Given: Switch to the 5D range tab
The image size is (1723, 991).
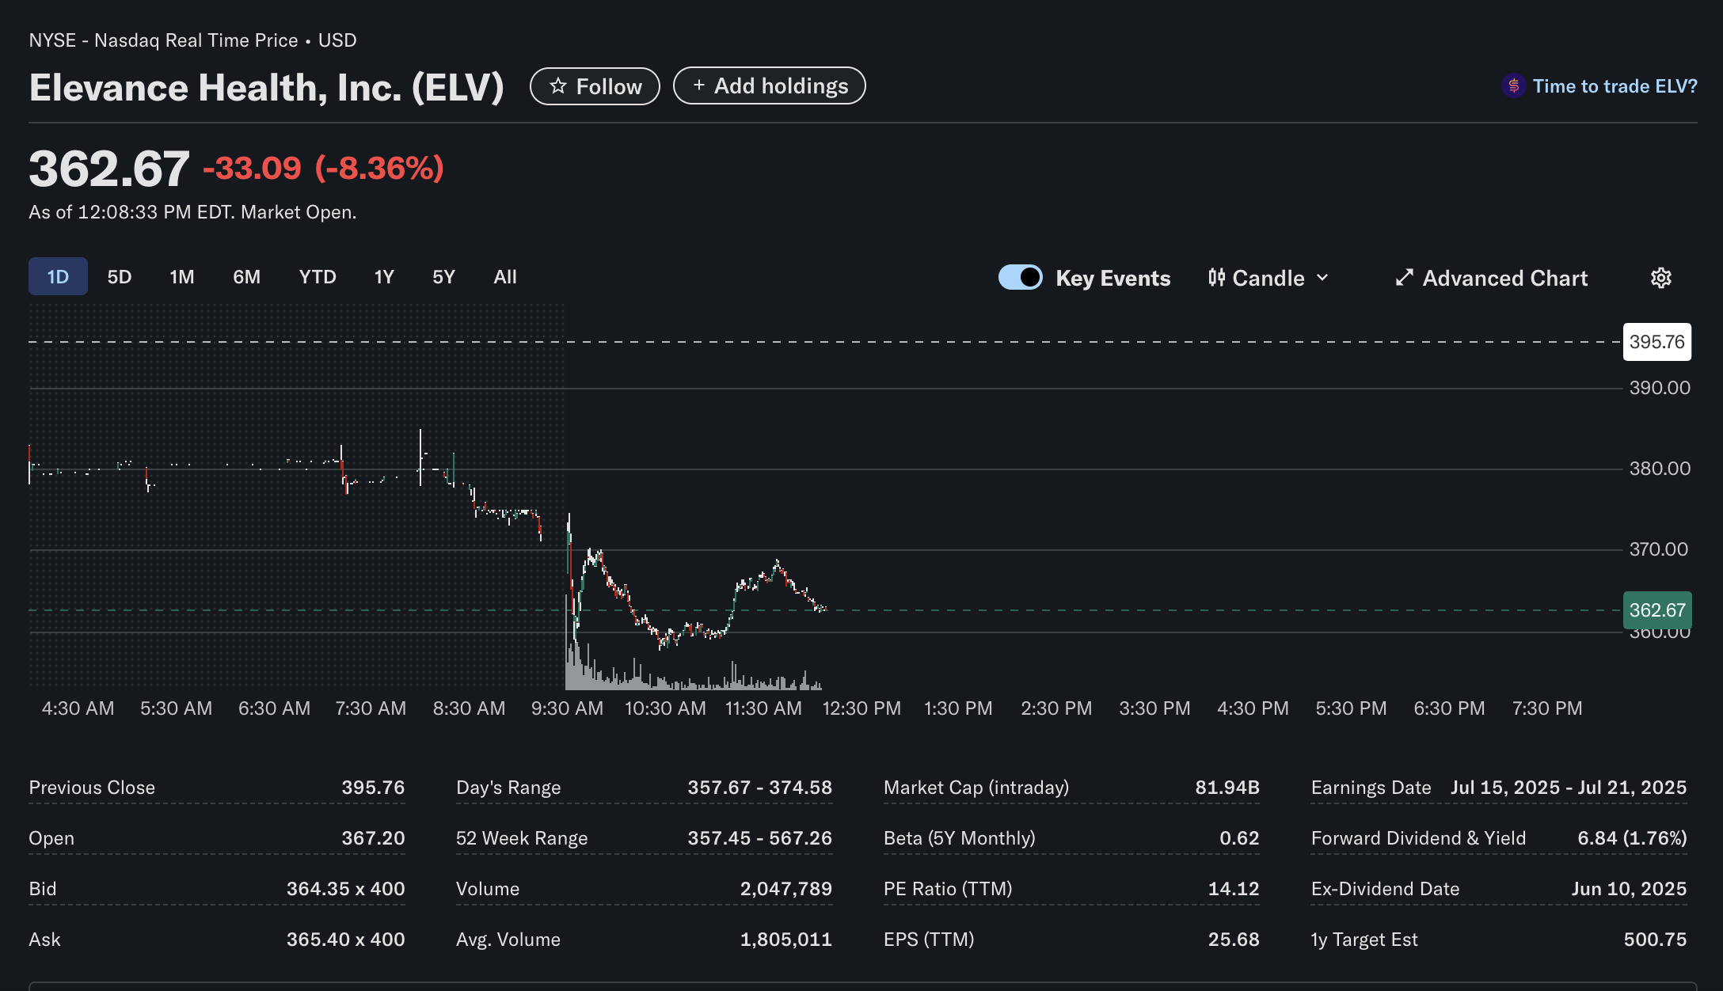Looking at the screenshot, I should (x=120, y=277).
